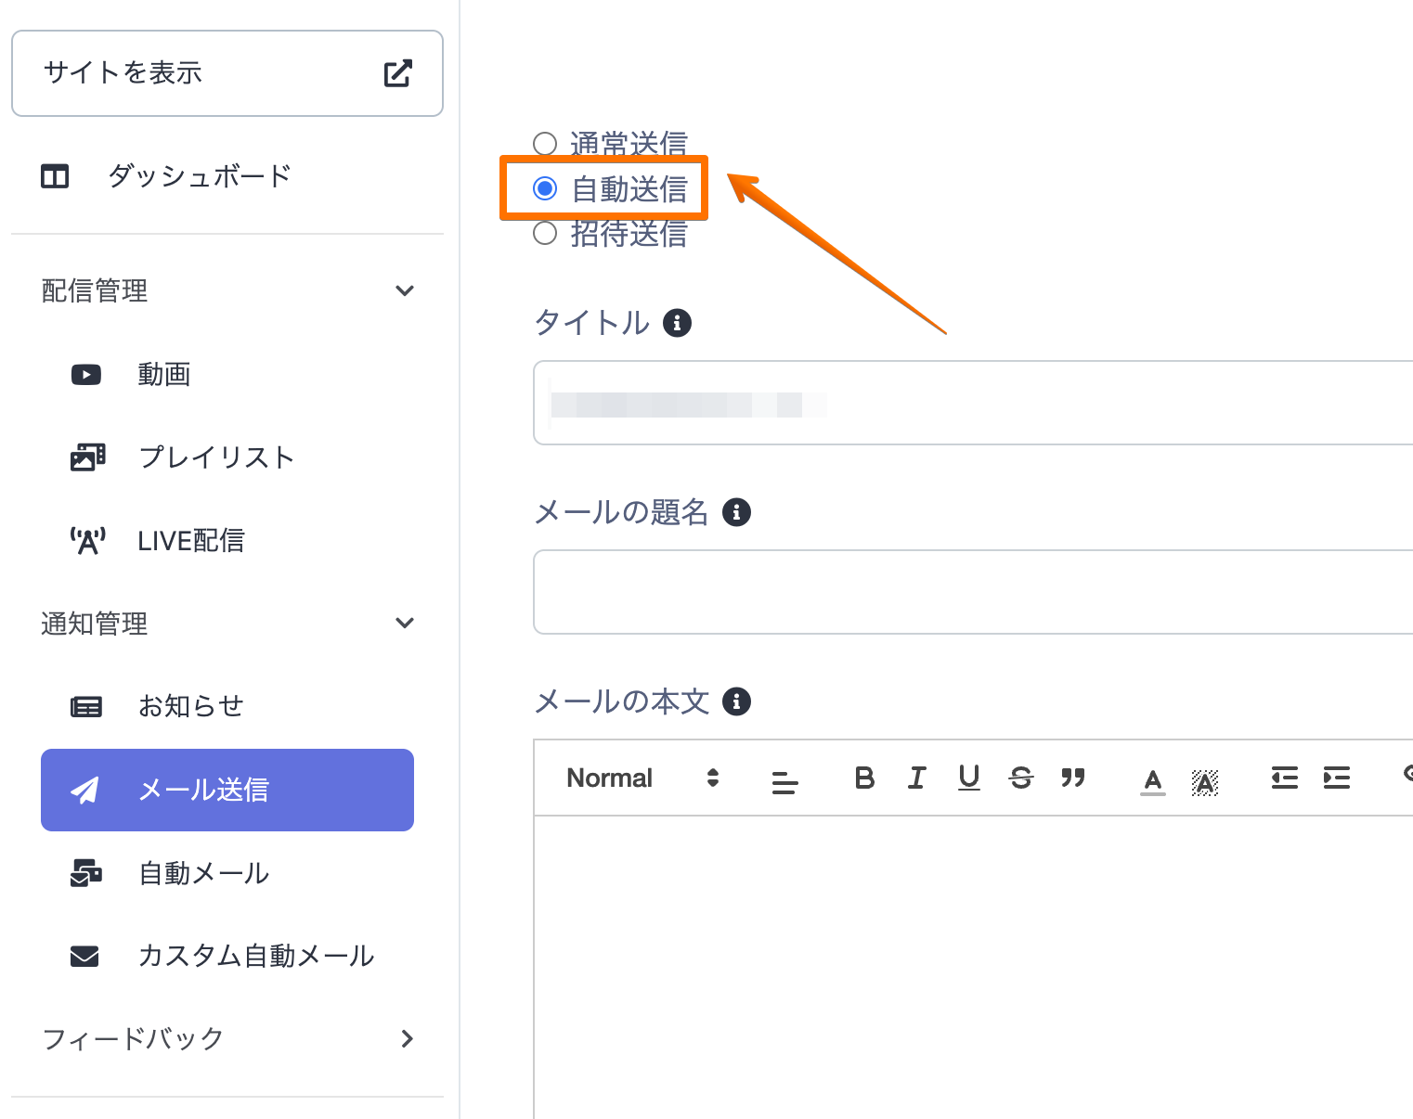1413x1119 pixels.
Task: Select the 通常送信 radio option
Action: [545, 144]
